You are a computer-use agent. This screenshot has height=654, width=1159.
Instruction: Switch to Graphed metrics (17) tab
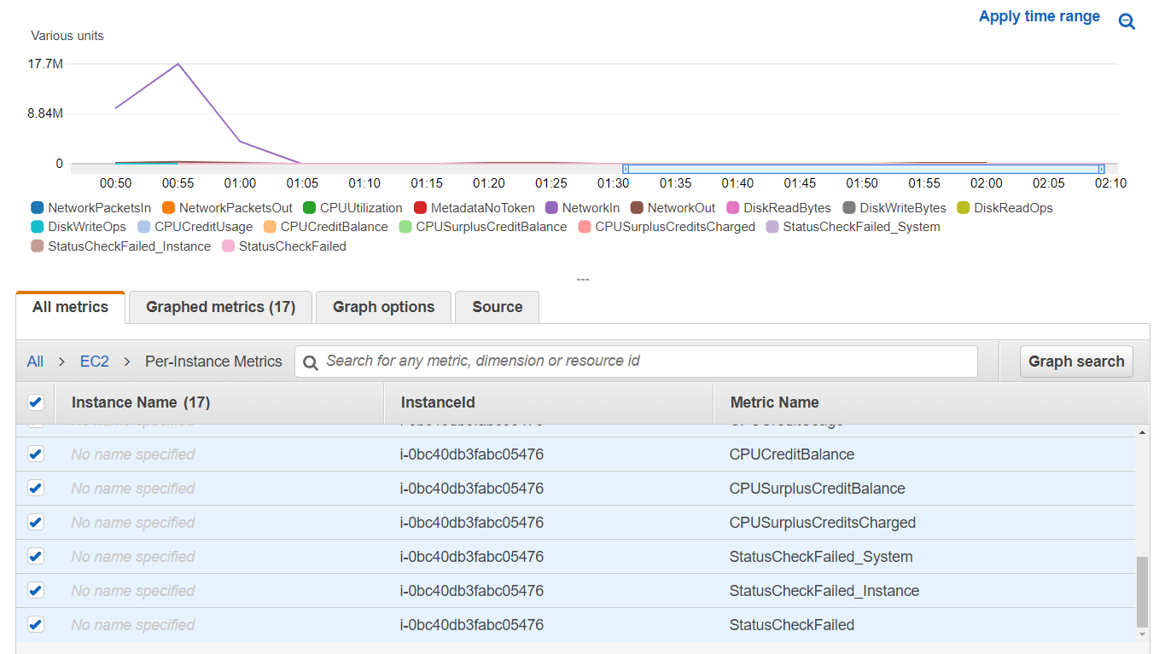(x=220, y=307)
